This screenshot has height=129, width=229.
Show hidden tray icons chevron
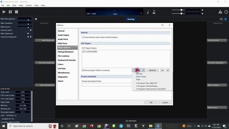(195, 126)
